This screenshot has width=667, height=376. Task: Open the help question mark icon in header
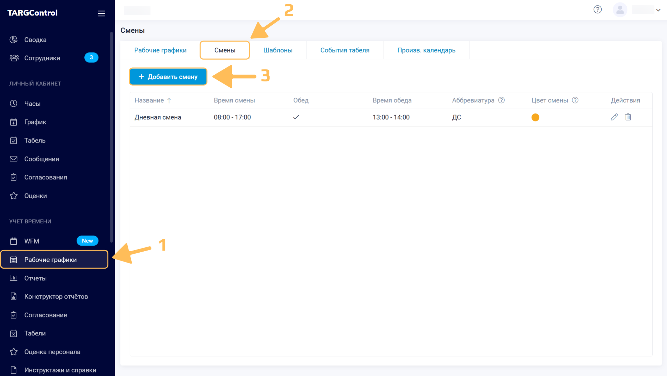[597, 10]
